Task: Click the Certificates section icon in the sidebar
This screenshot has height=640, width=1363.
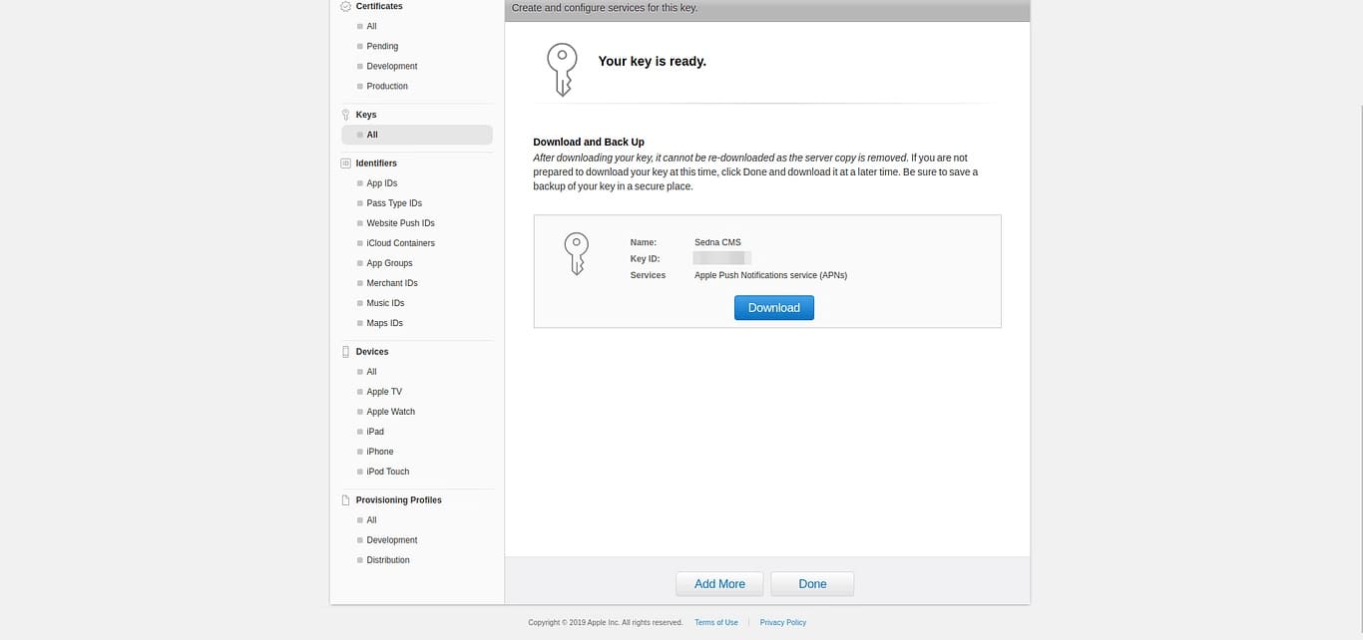Action: 346,5
